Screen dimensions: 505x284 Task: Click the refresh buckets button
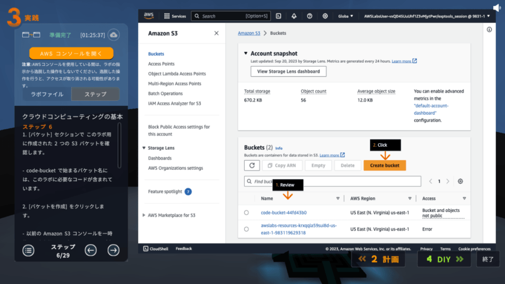tap(252, 165)
